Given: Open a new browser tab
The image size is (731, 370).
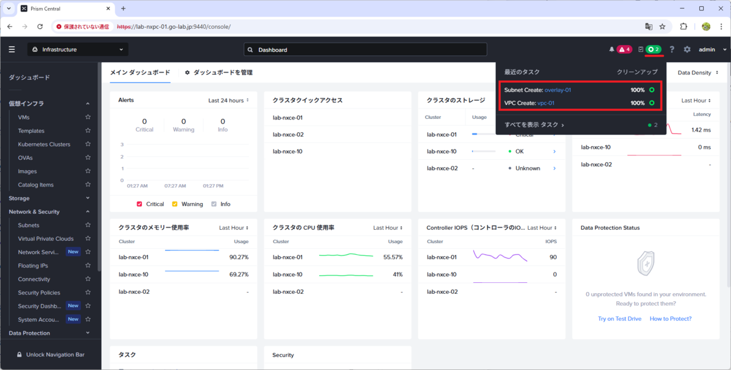Looking at the screenshot, I should 123,9.
